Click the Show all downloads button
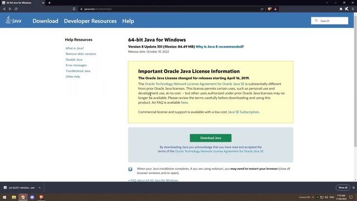This screenshot has width=357, height=201. click(342, 188)
